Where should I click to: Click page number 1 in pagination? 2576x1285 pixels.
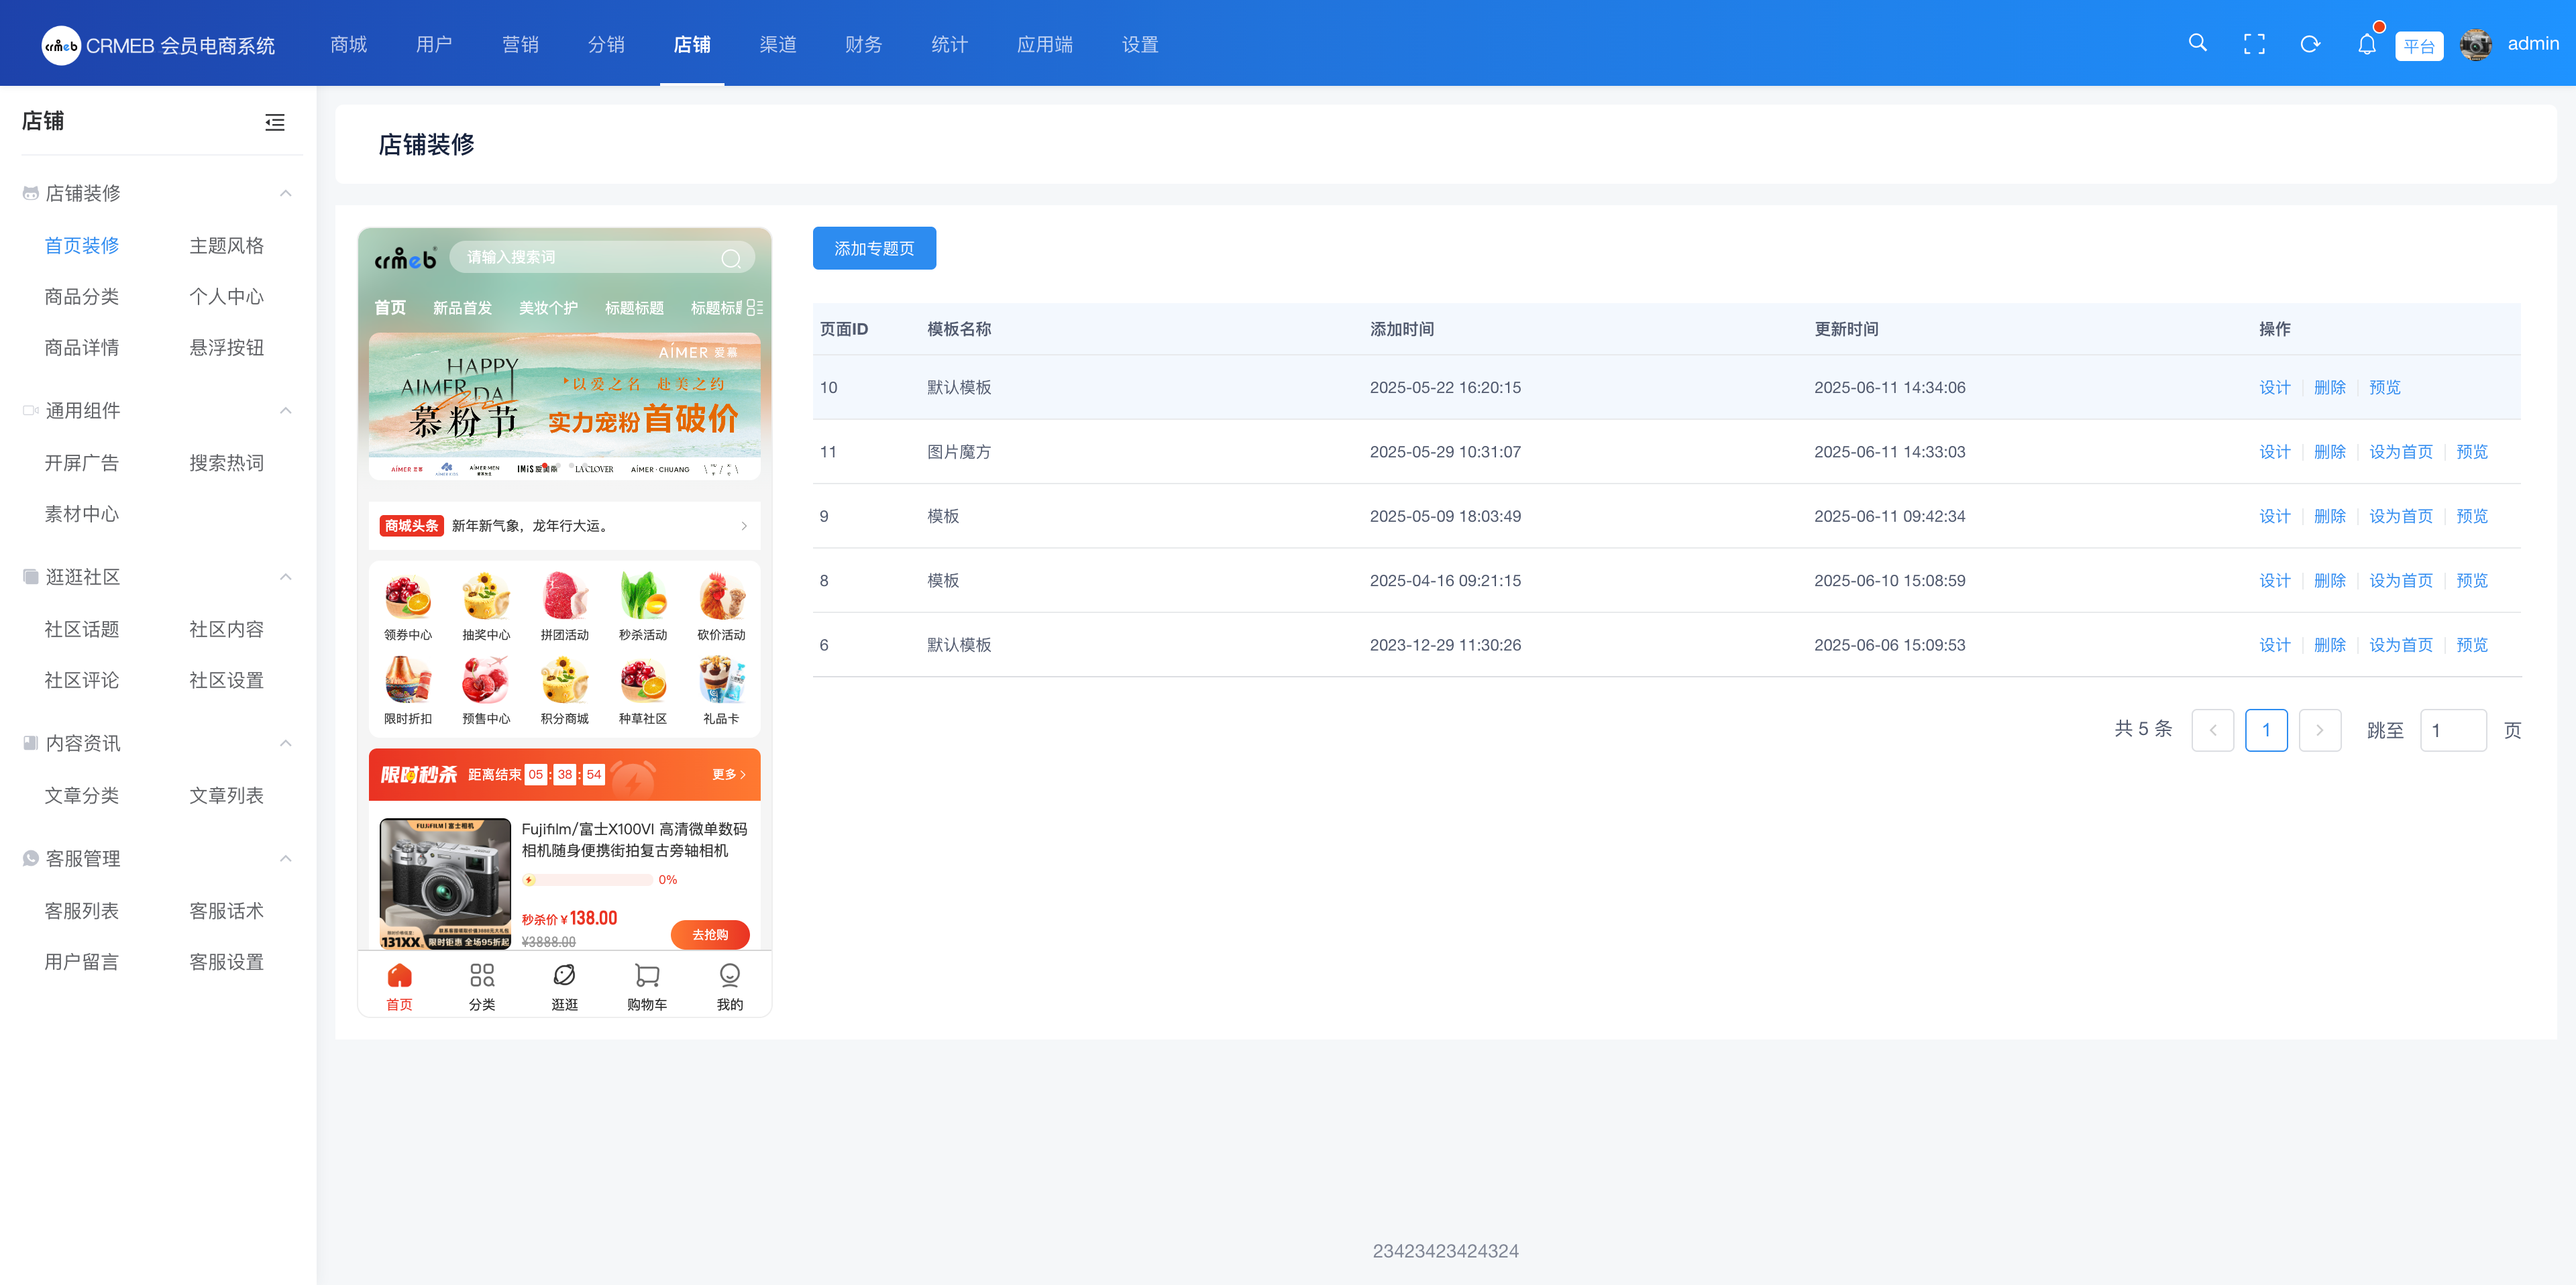2266,730
